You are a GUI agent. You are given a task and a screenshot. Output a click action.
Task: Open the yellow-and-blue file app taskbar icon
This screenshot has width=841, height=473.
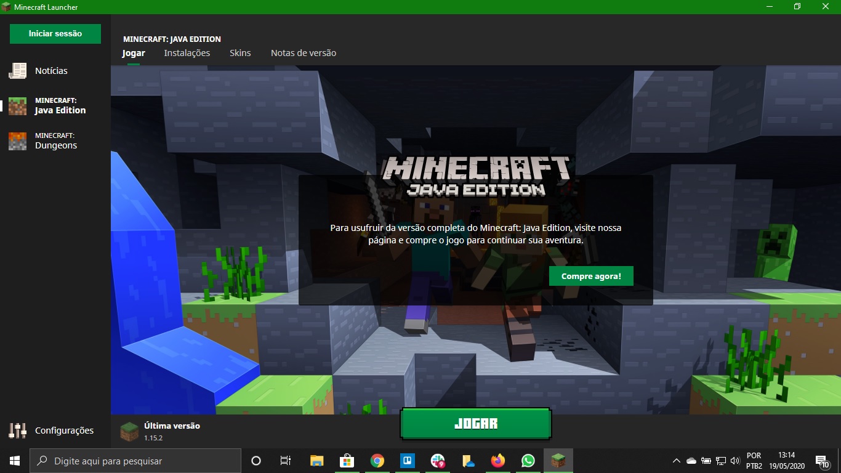pos(468,461)
